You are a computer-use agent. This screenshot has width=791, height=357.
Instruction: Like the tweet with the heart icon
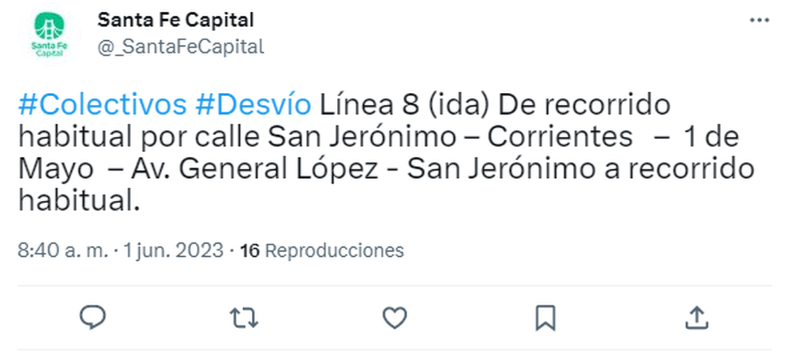[x=395, y=318]
